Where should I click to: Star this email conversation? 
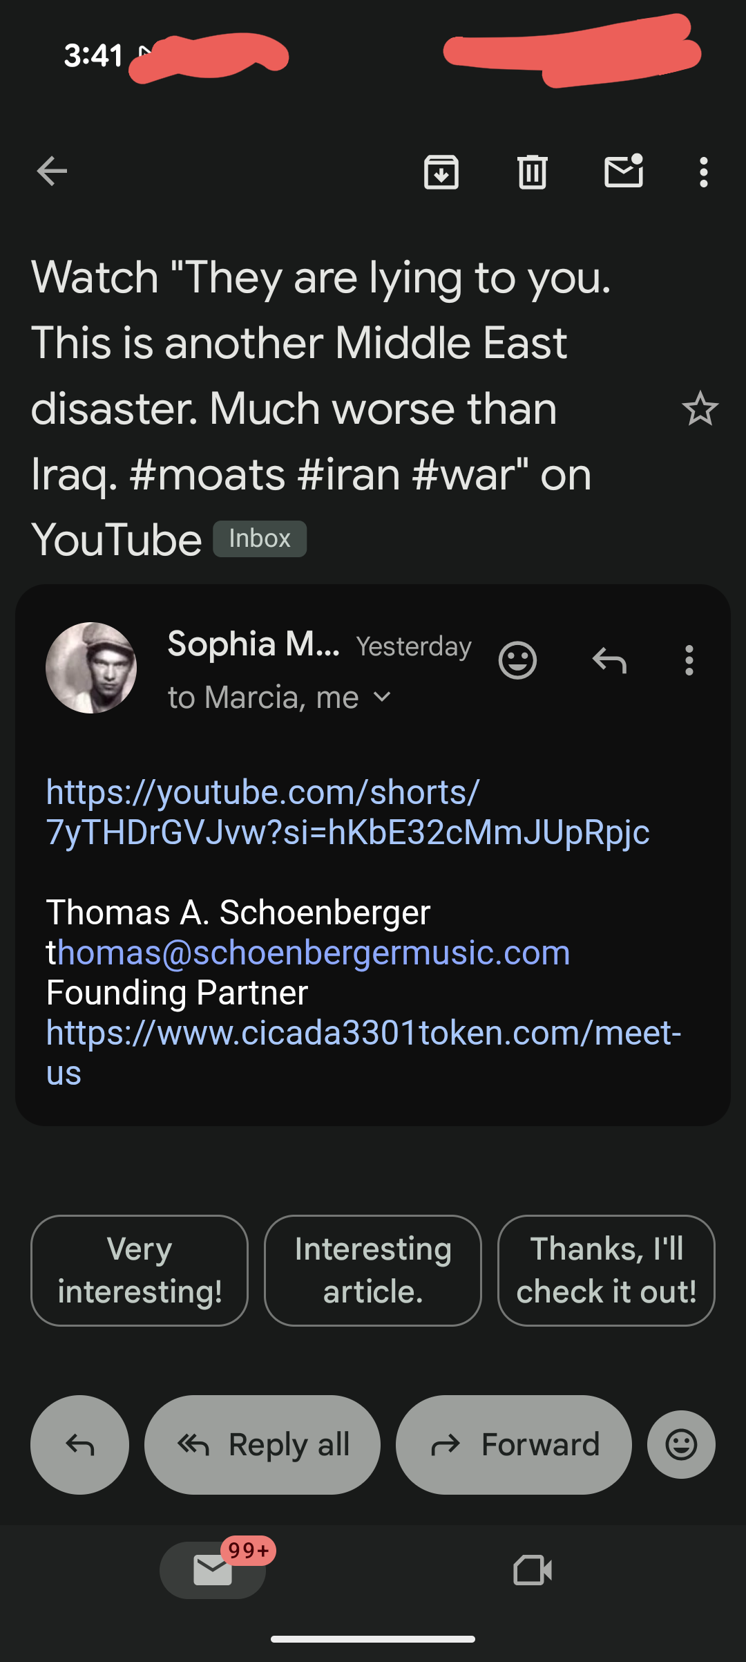[x=700, y=409]
